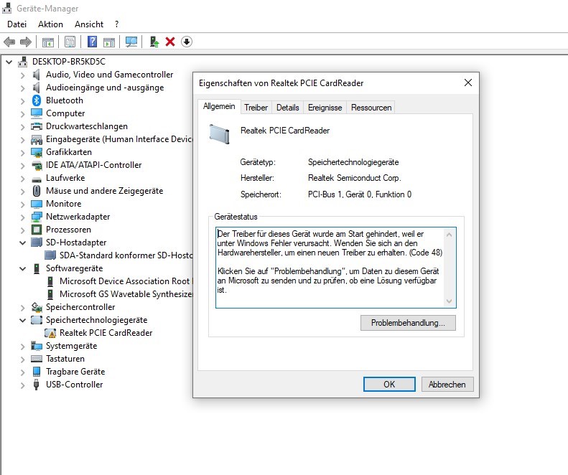
Task: Expand the Computer node
Action: point(22,113)
